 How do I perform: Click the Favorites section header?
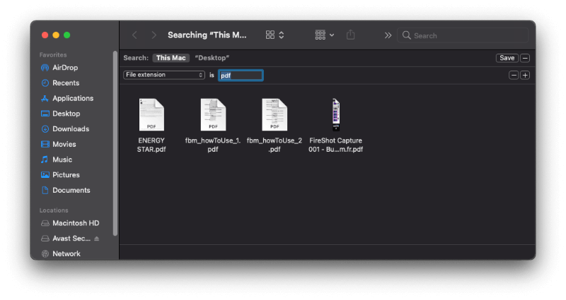(x=53, y=55)
